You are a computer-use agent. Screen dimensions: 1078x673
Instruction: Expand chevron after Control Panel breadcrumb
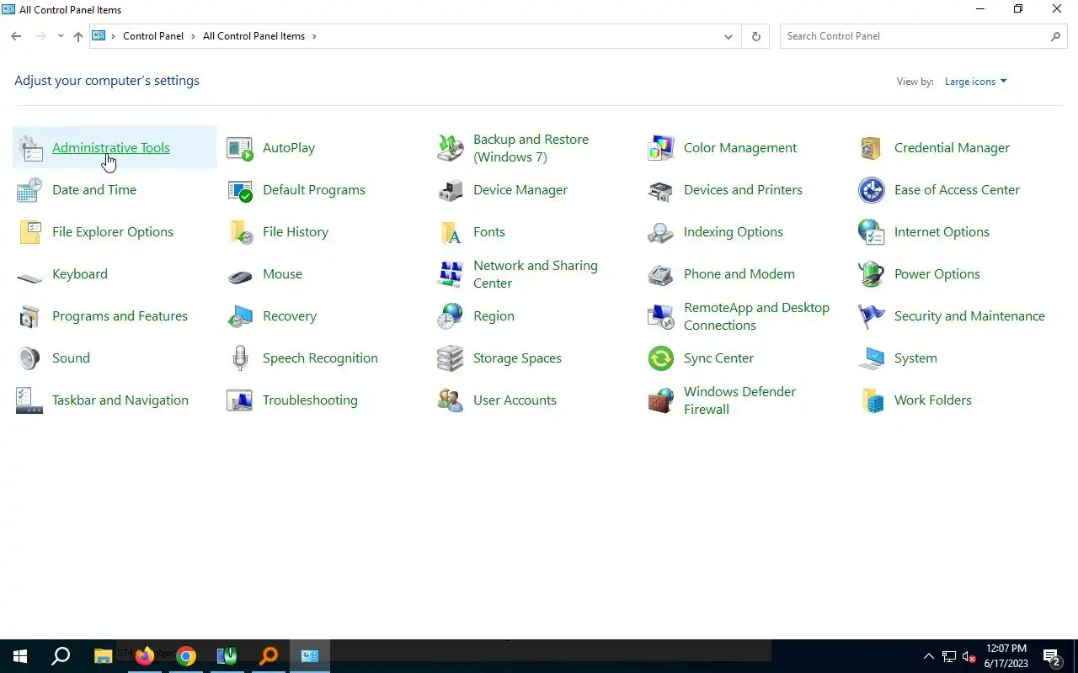pos(193,36)
